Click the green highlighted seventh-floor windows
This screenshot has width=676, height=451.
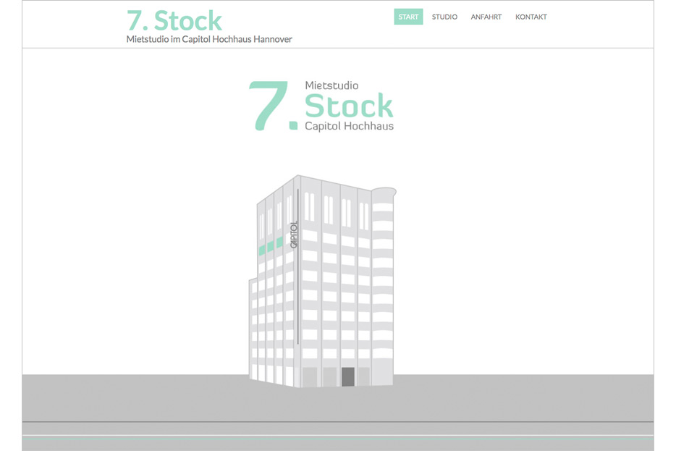270,246
